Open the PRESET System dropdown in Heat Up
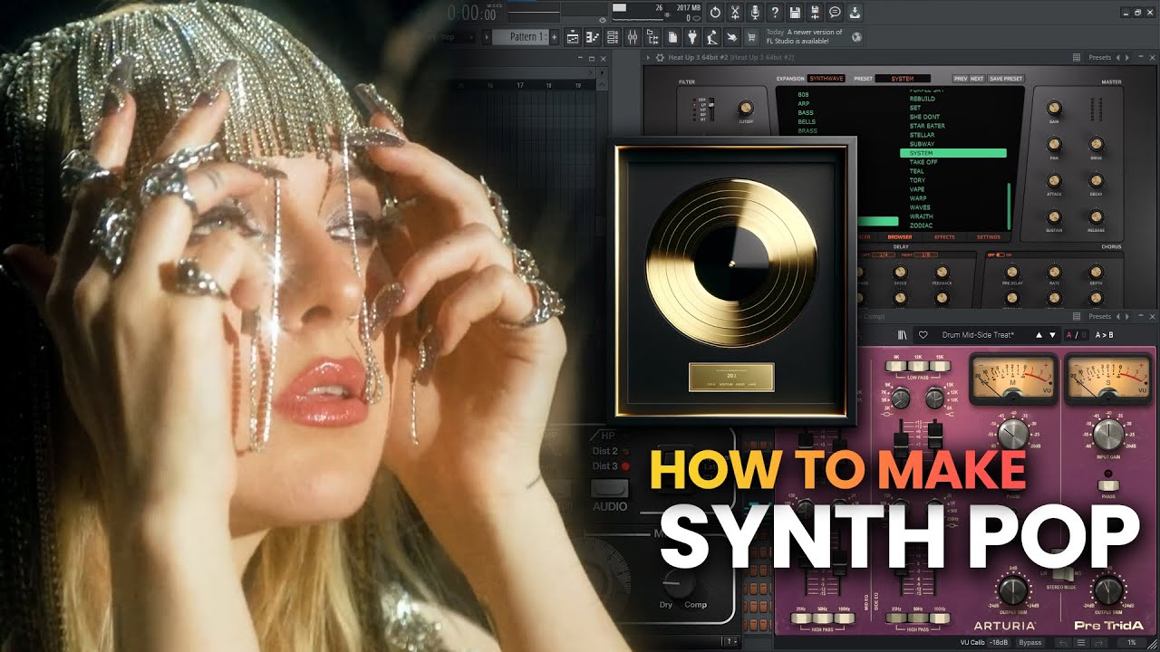The width and height of the screenshot is (1160, 652). click(x=903, y=78)
